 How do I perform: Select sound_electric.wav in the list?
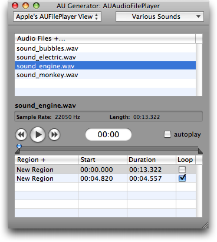coord(105,57)
